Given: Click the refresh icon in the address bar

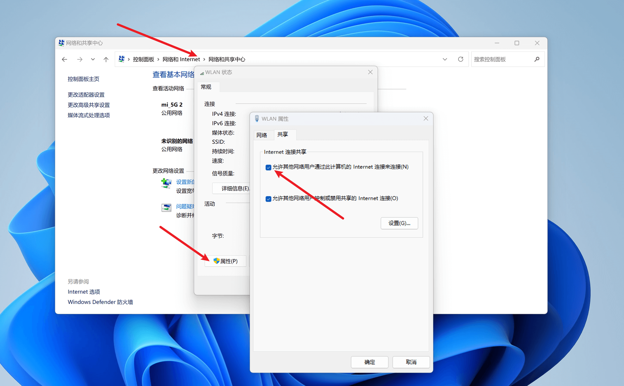Looking at the screenshot, I should pyautogui.click(x=461, y=59).
